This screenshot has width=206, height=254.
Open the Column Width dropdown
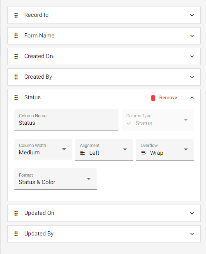pyautogui.click(x=43, y=149)
